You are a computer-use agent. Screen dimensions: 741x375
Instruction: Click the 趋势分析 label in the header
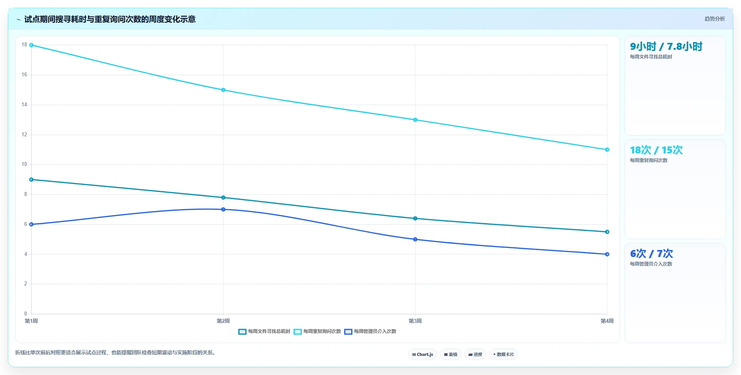(715, 19)
